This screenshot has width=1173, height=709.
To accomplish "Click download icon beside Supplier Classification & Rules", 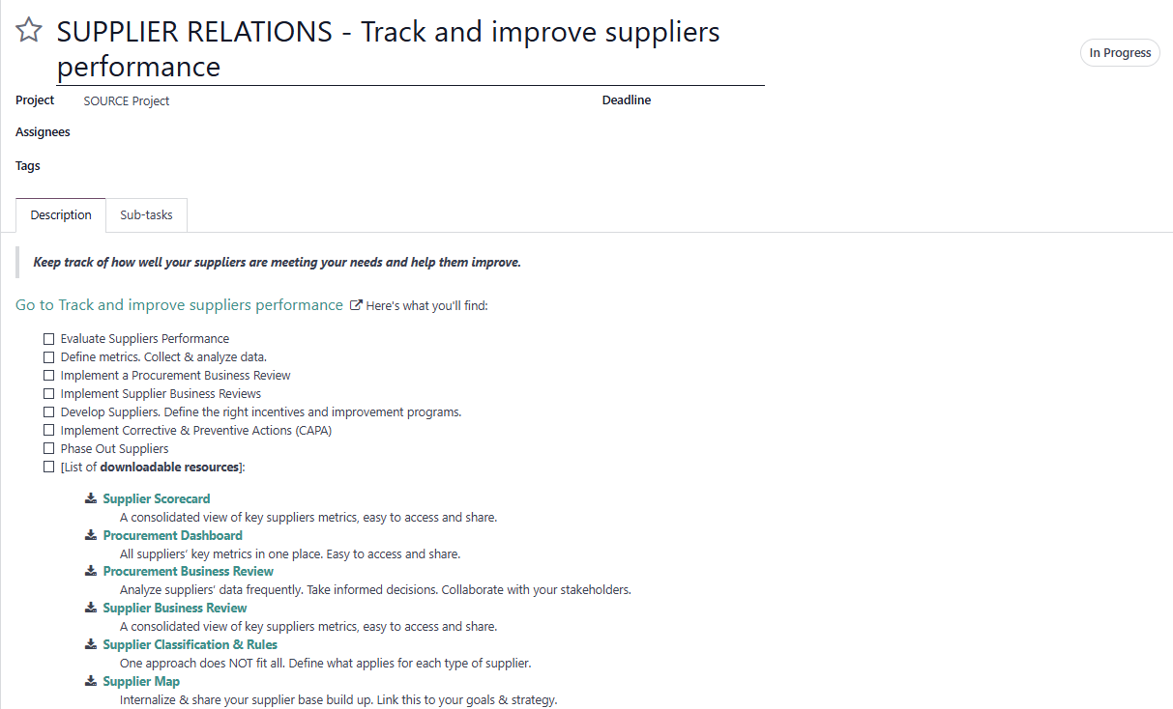I will point(91,644).
